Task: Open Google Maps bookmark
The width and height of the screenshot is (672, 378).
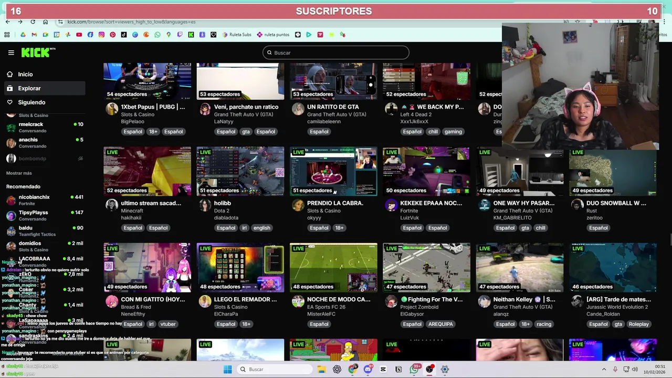Action: [x=169, y=35]
